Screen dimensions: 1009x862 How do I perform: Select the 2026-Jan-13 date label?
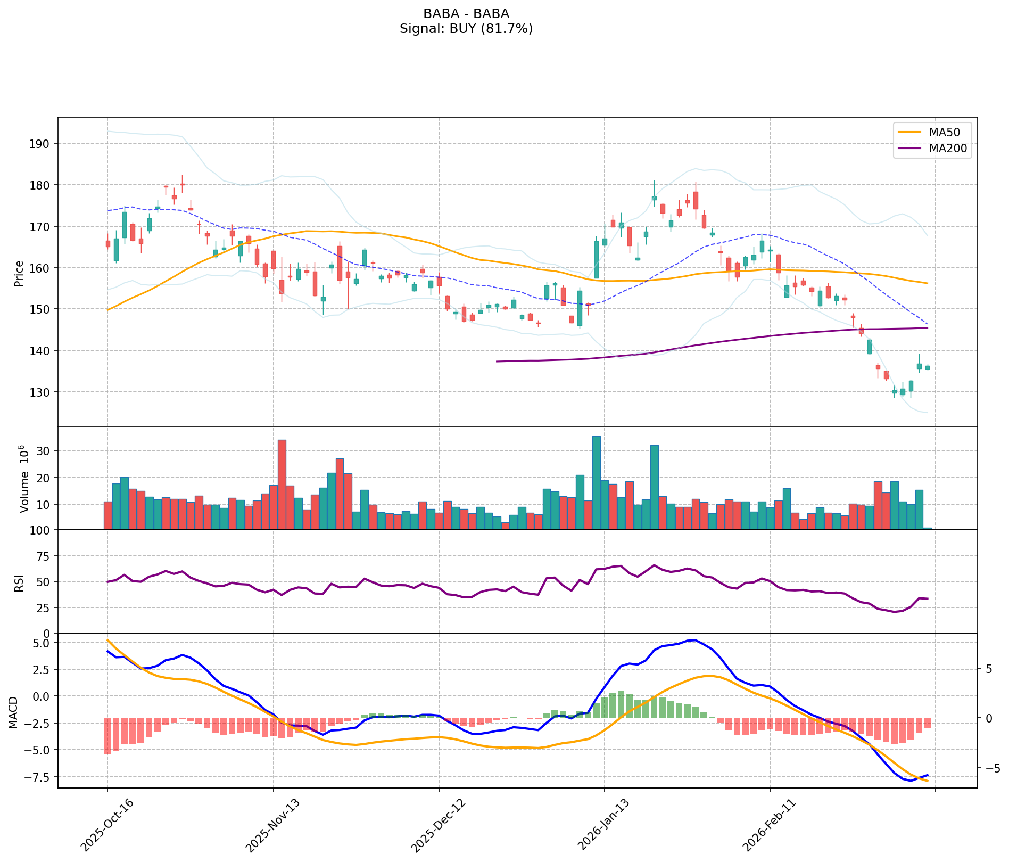click(603, 824)
